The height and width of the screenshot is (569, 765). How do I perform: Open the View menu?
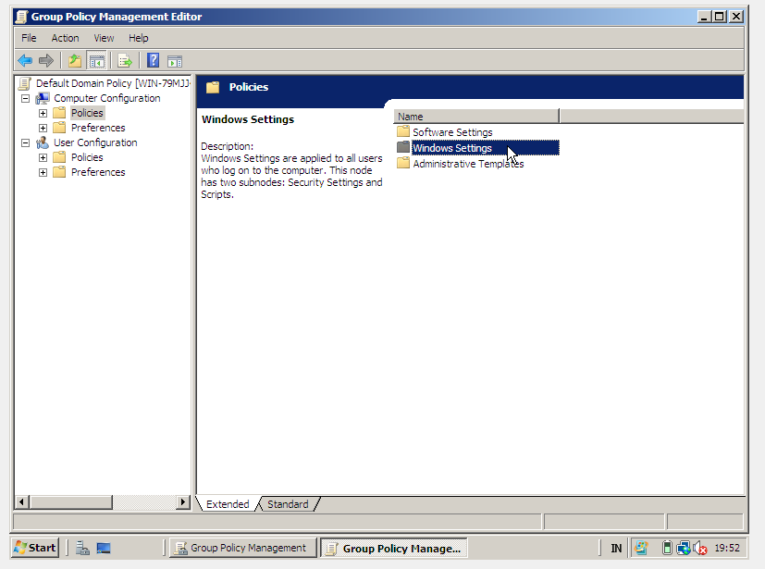104,38
